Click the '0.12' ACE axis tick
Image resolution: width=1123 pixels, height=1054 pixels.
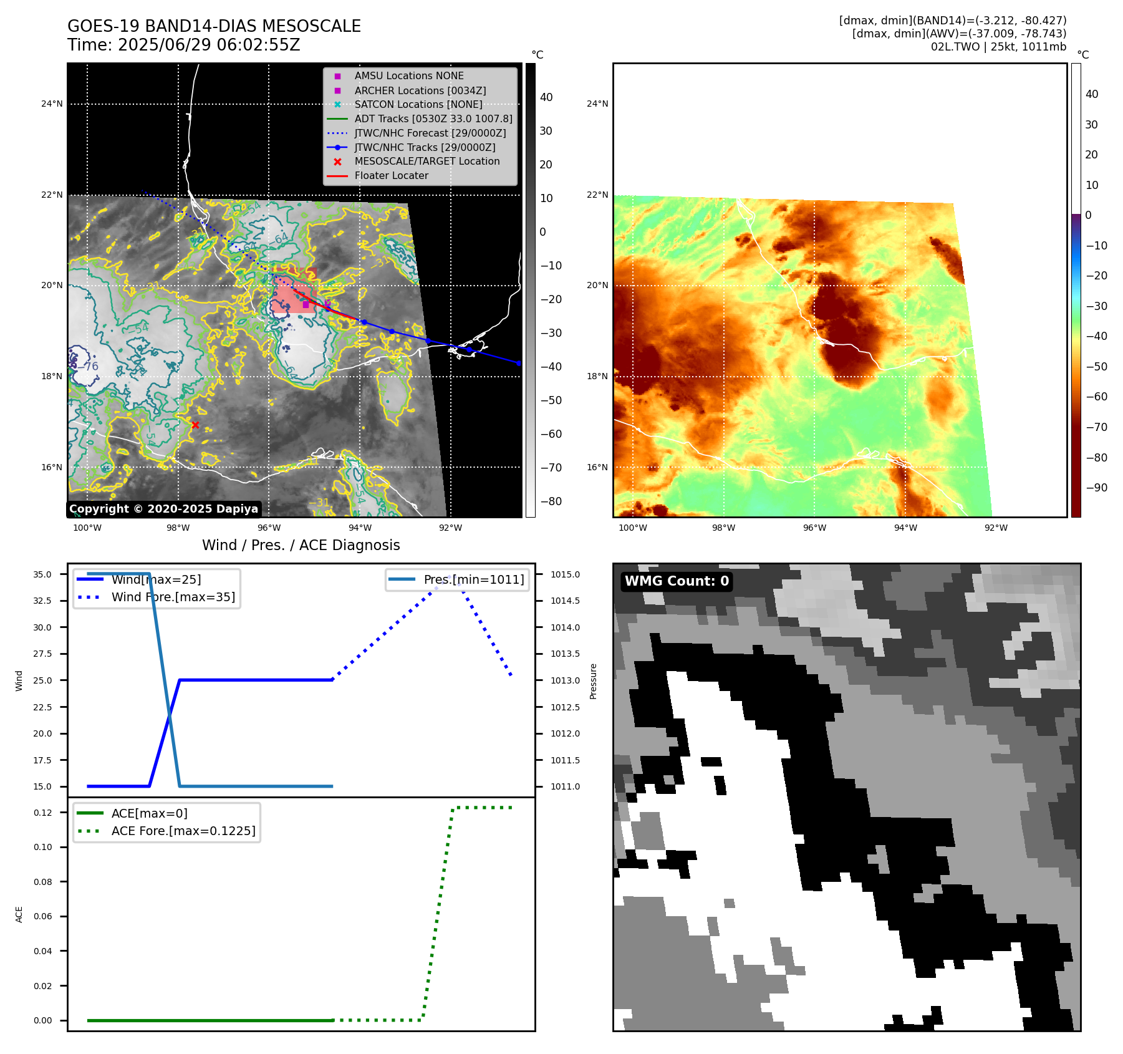pos(43,813)
